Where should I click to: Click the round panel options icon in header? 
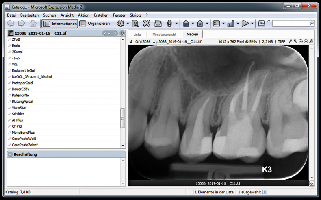click(x=122, y=33)
